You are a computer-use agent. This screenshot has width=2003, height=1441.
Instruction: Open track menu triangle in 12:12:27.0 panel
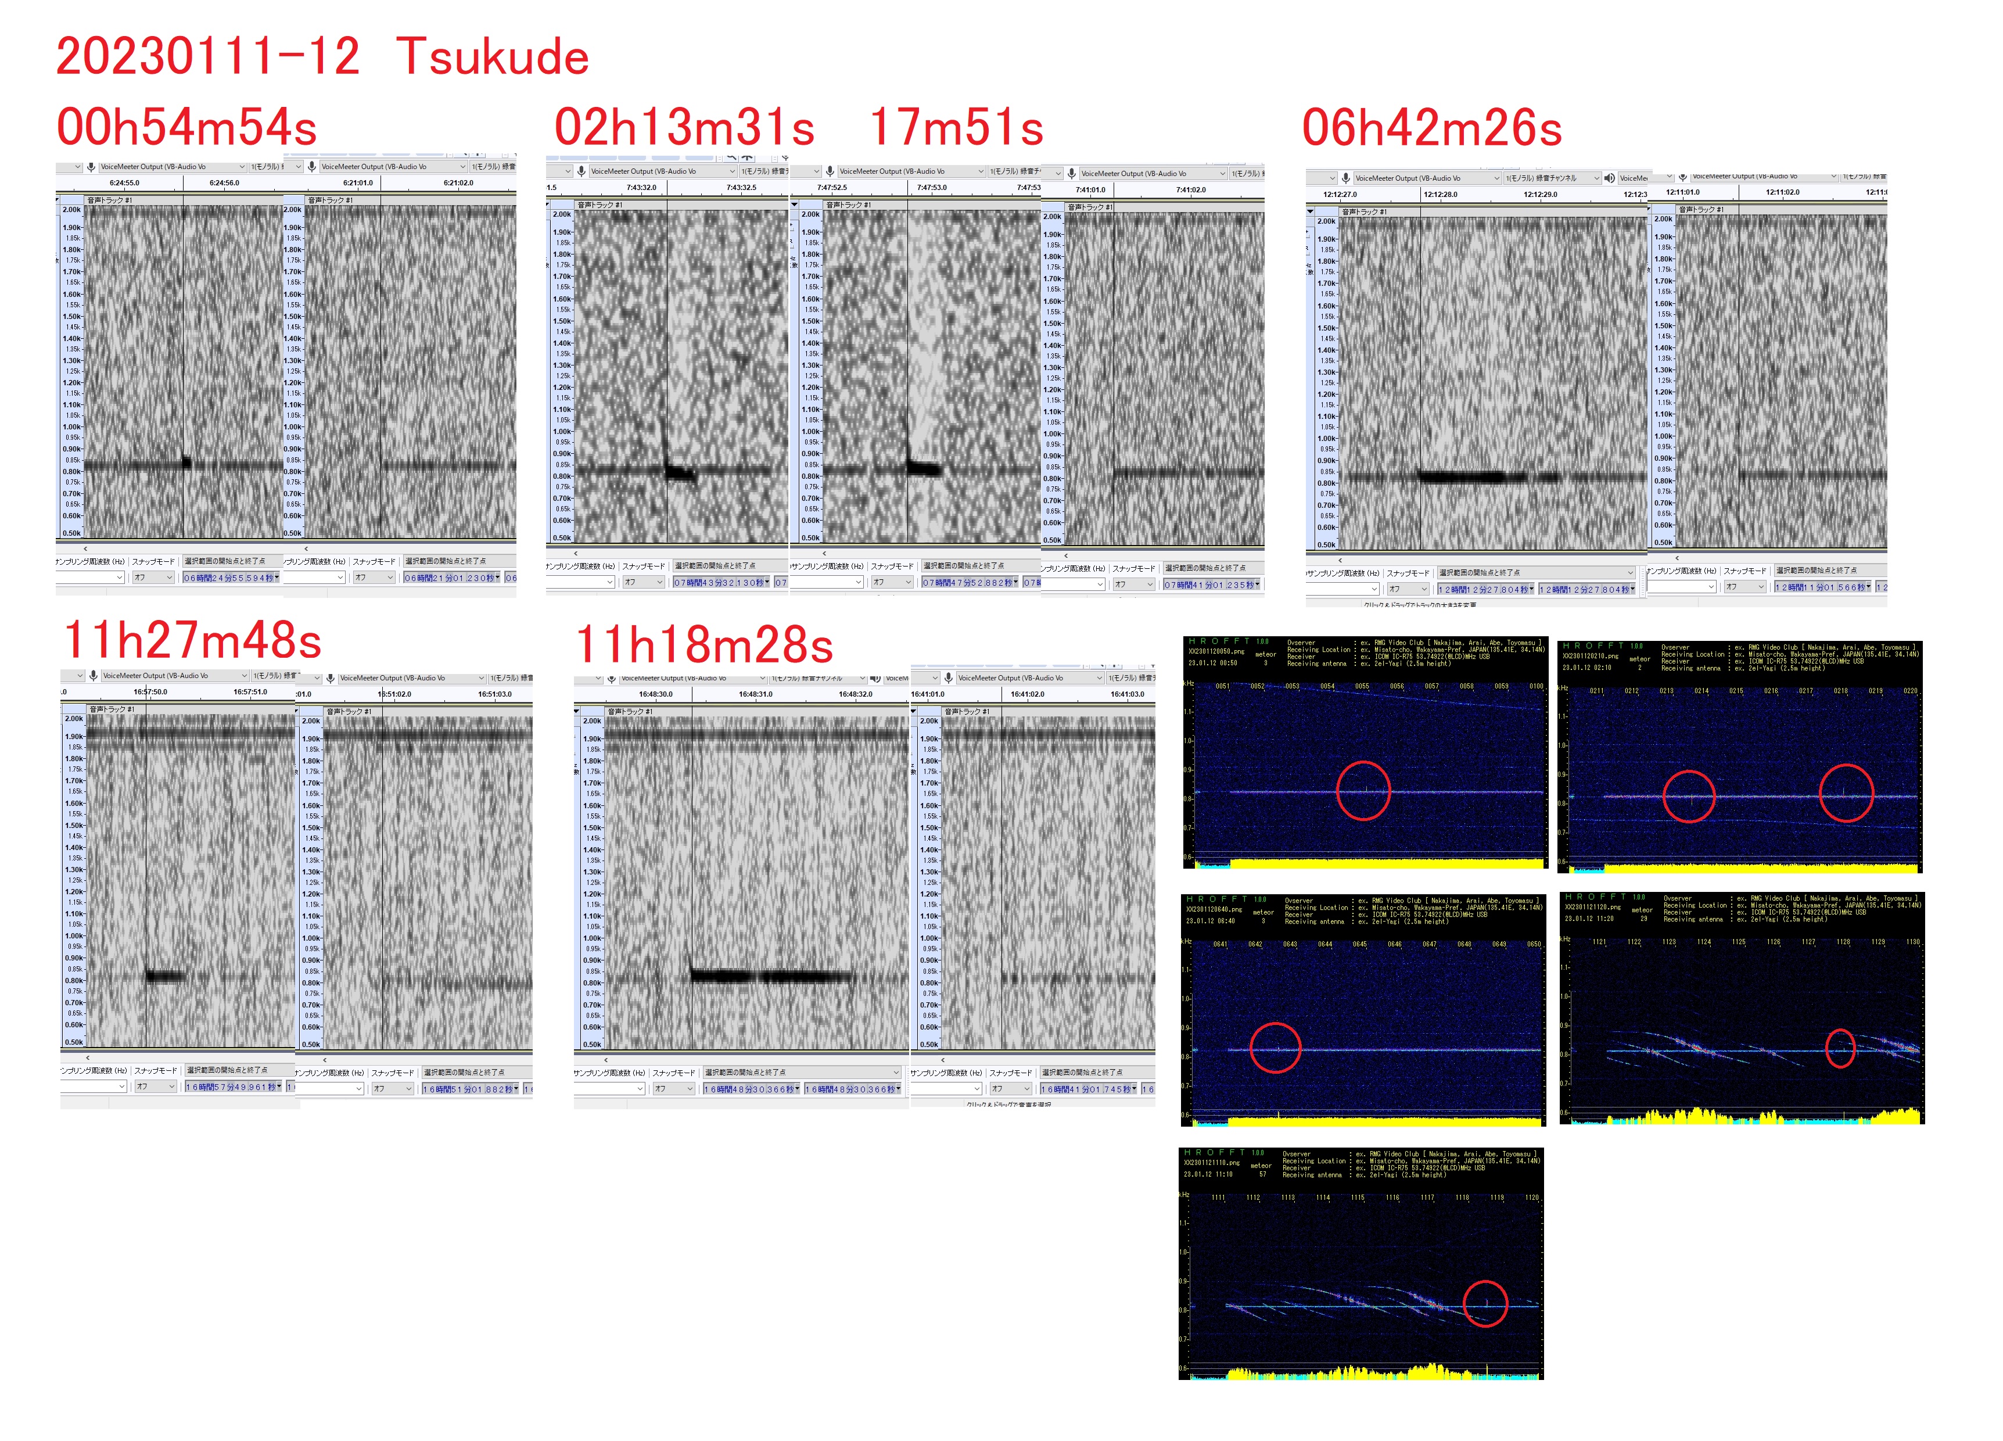click(1311, 212)
